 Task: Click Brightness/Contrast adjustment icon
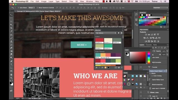click(146, 34)
